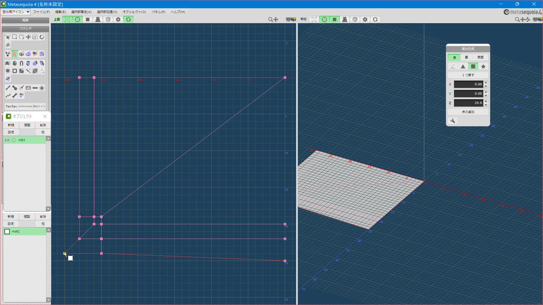
Task: Open the wrench settings in face panel
Action: click(x=453, y=121)
